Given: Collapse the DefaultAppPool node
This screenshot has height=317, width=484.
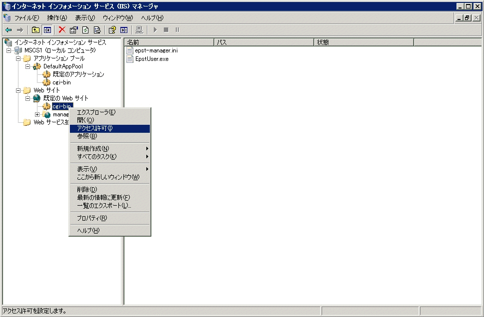Looking at the screenshot, I should [28, 66].
